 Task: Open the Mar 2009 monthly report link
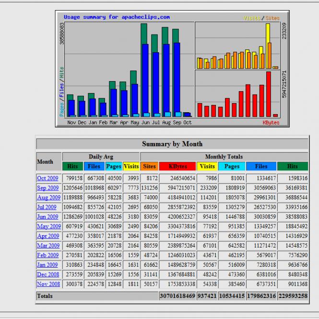pos(48,246)
